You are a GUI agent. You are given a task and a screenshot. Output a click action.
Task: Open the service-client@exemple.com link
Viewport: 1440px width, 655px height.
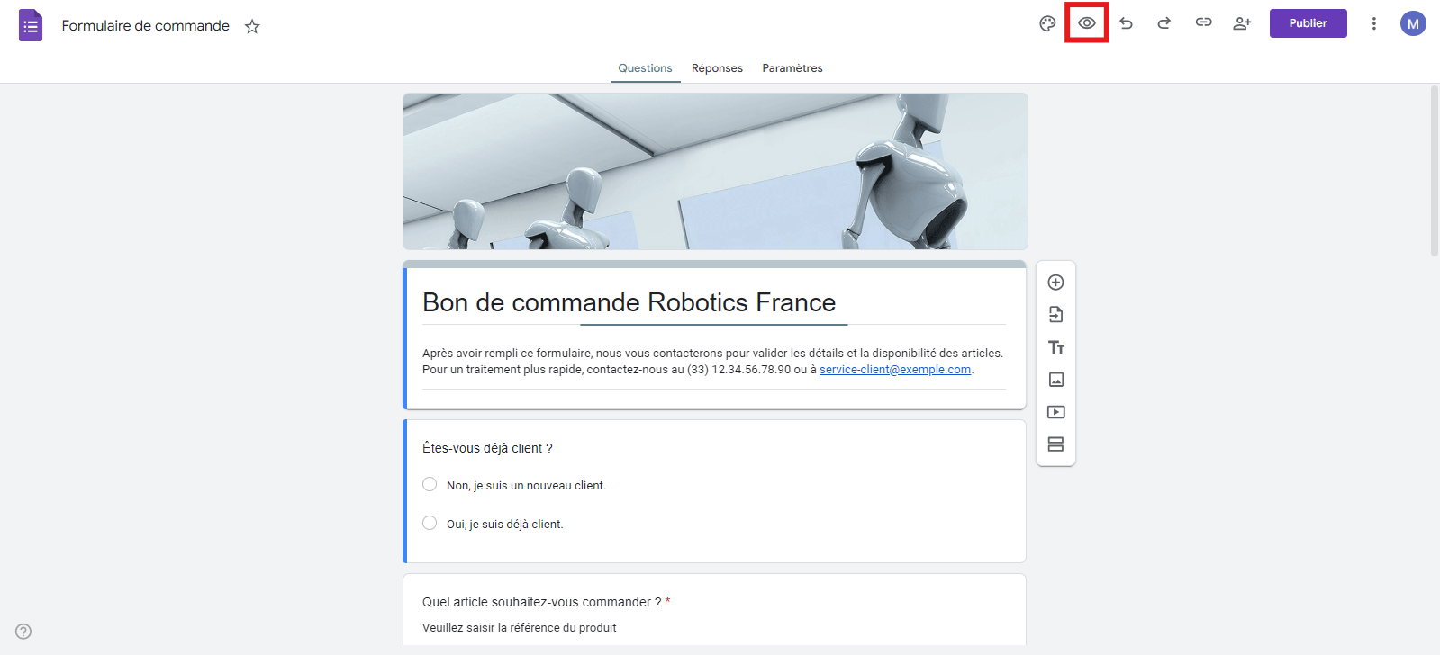click(895, 370)
